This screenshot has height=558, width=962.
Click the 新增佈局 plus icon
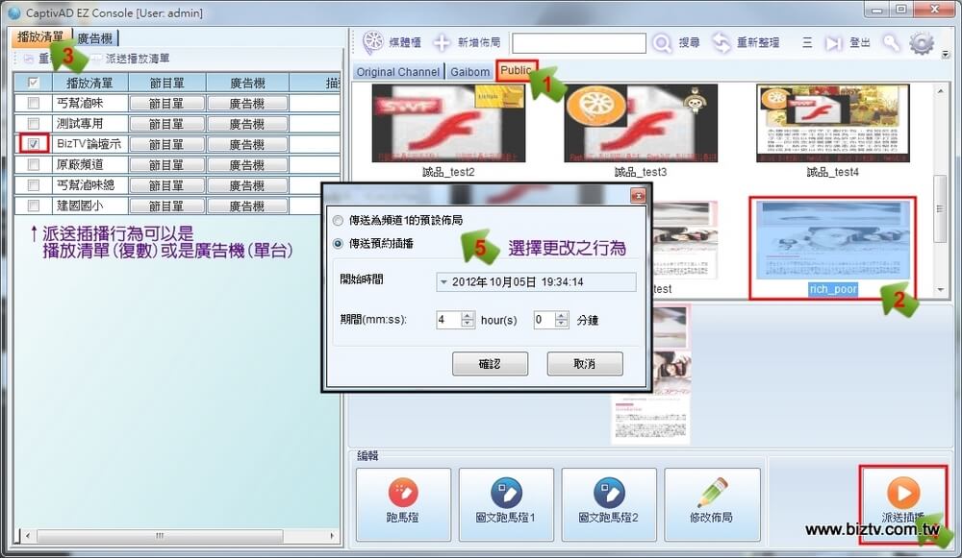[442, 43]
